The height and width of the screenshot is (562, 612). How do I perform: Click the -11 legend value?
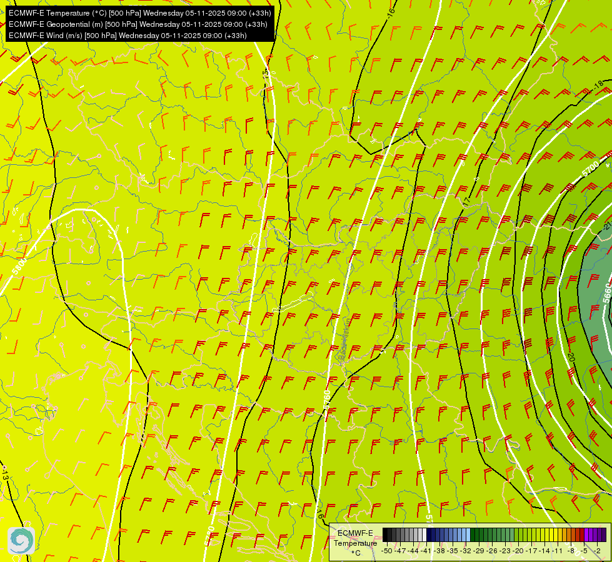pos(558,551)
